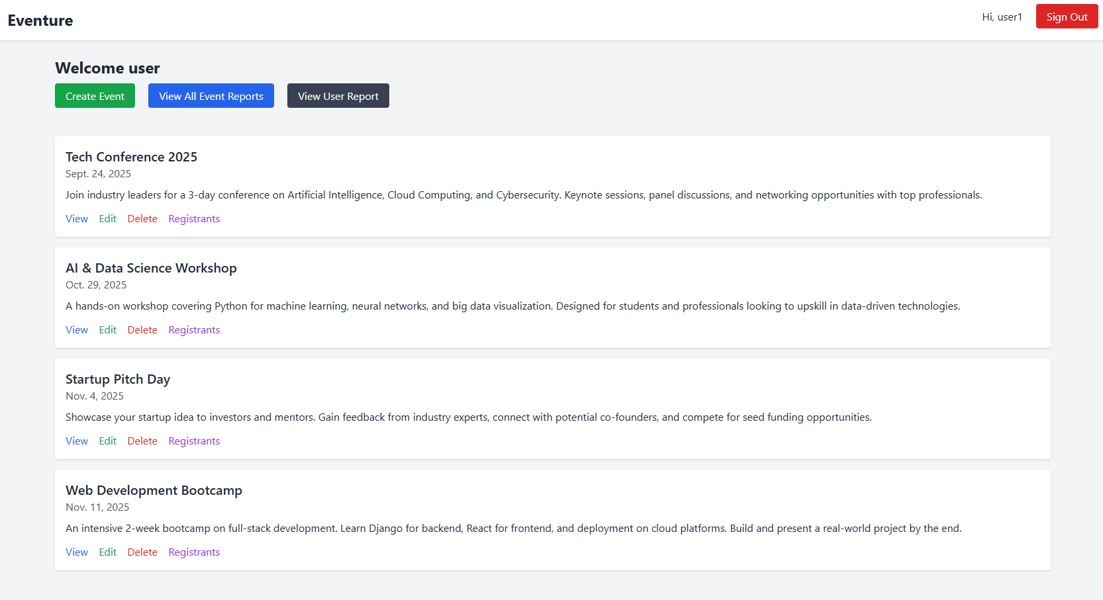The height and width of the screenshot is (600, 1103).
Task: View the Tech Conference 2025 event
Action: point(77,219)
